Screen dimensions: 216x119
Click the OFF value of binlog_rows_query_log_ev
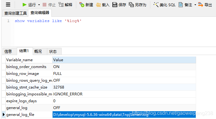tap(124, 80)
